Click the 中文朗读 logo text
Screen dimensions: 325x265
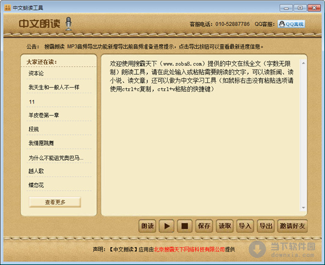coord(40,24)
